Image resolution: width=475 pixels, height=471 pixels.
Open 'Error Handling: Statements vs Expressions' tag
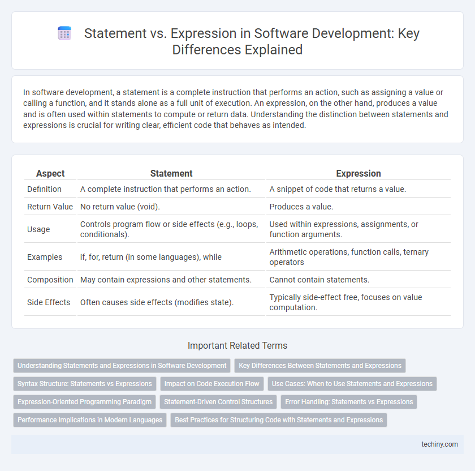click(349, 402)
